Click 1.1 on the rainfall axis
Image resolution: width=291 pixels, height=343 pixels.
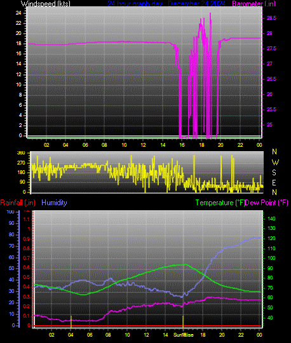[x=27, y=219]
